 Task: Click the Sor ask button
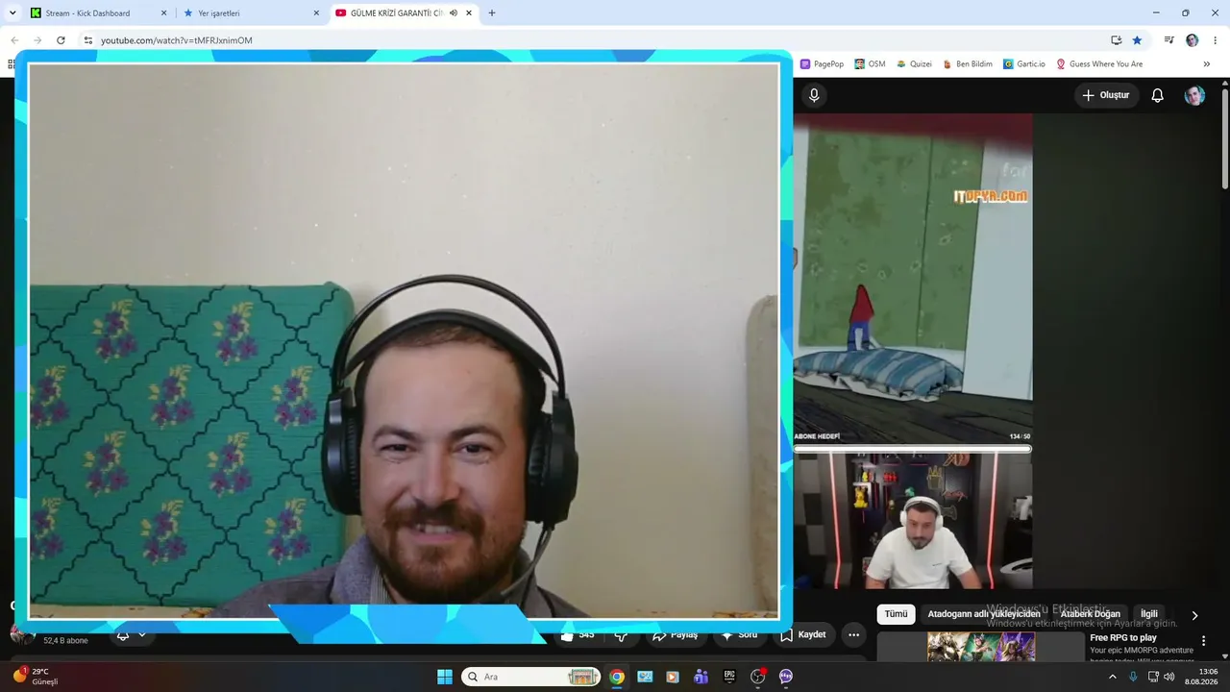point(740,635)
